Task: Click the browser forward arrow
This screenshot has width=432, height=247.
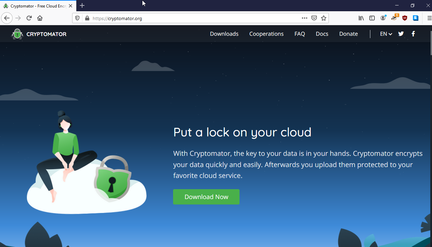Action: (x=18, y=18)
